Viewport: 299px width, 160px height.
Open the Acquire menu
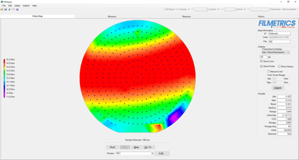click(x=26, y=6)
